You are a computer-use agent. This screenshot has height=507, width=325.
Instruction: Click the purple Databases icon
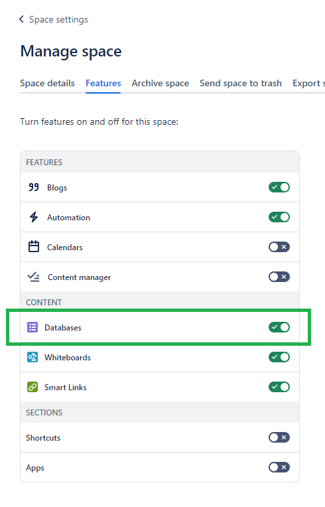click(x=32, y=327)
